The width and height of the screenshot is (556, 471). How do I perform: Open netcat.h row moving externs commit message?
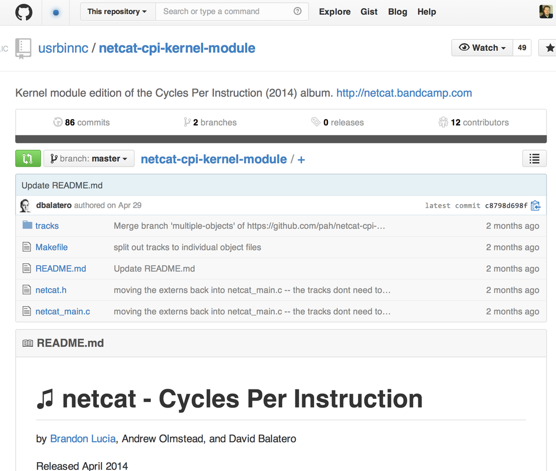[252, 290]
